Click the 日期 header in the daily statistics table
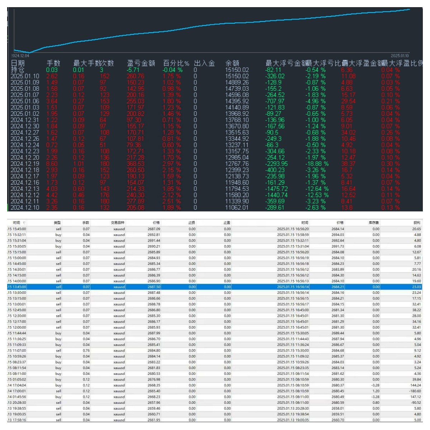The height and width of the screenshot is (430, 430). 18,63
